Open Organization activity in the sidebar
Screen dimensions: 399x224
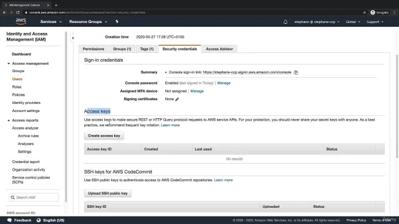click(29, 170)
